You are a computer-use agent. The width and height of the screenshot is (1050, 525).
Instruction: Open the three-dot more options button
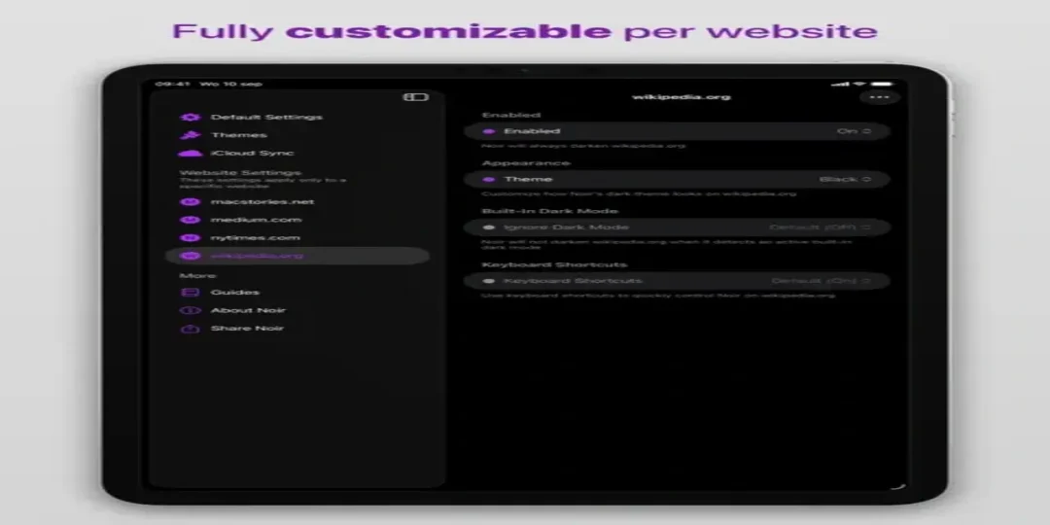click(x=879, y=98)
